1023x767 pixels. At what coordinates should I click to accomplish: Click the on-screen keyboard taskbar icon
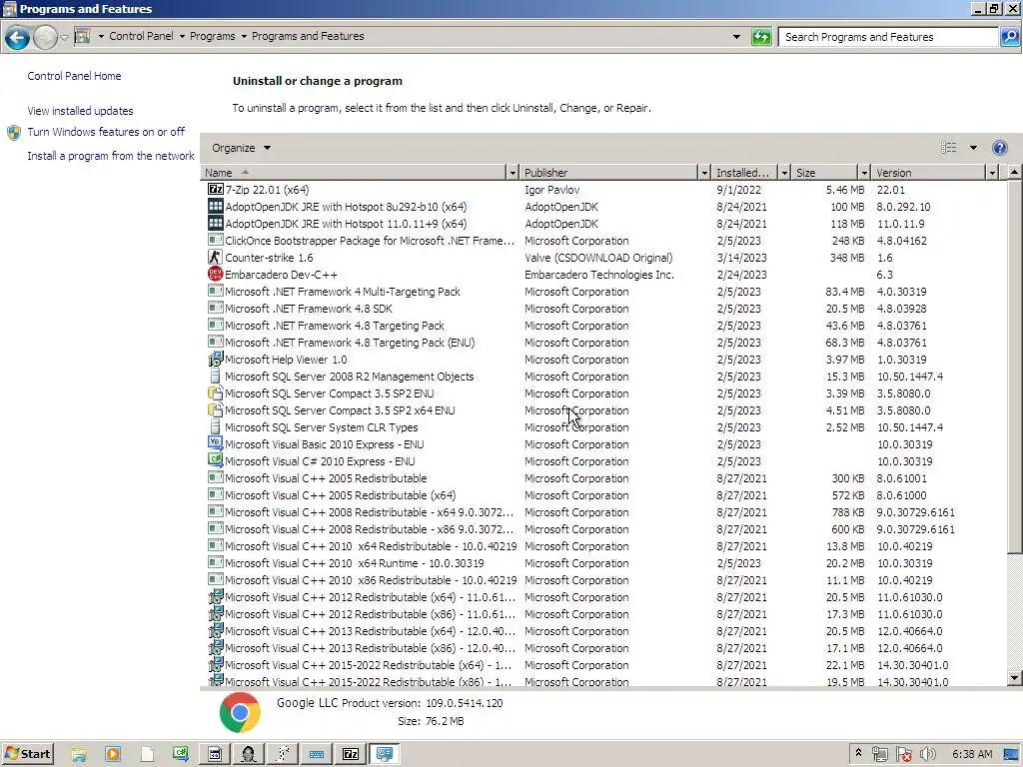317,754
